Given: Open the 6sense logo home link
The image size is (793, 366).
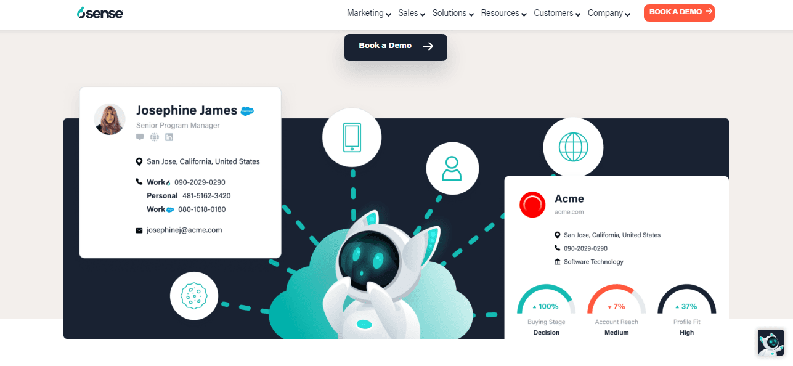Looking at the screenshot, I should point(100,12).
